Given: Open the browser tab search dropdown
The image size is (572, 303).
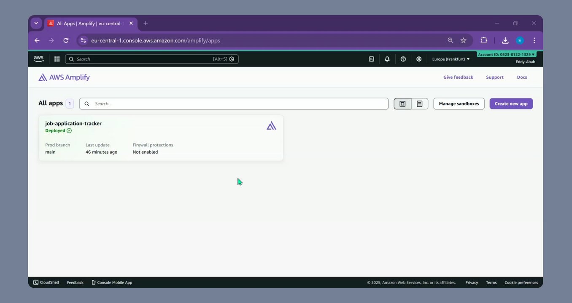Looking at the screenshot, I should point(36,24).
